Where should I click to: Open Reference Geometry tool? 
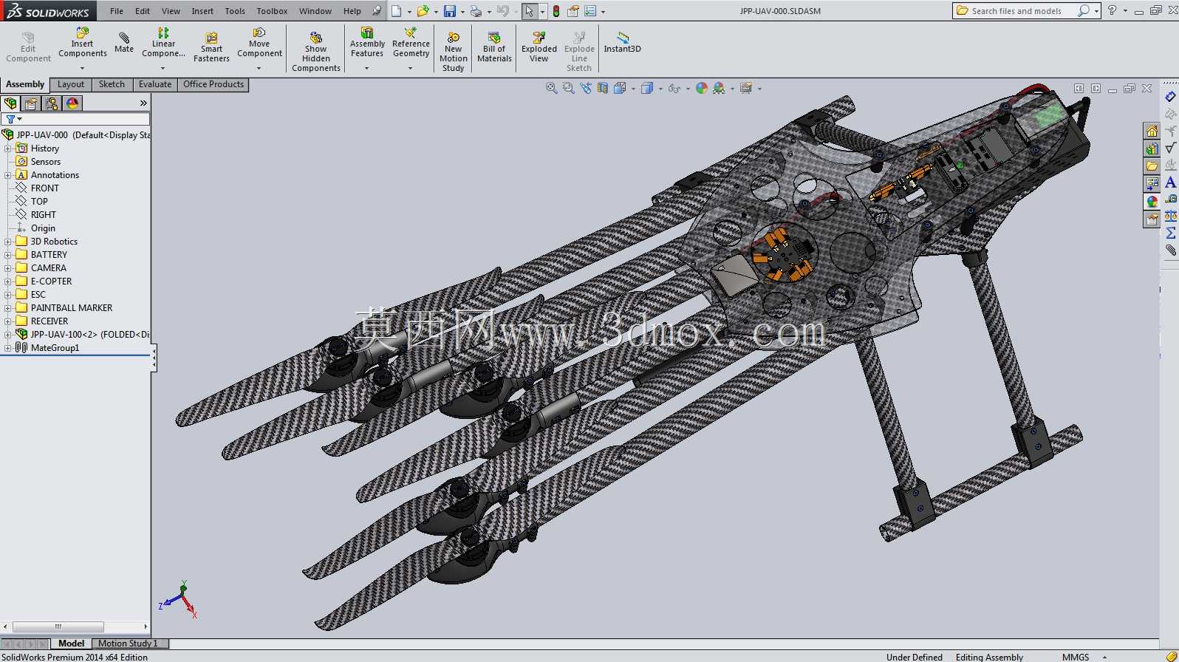411,43
